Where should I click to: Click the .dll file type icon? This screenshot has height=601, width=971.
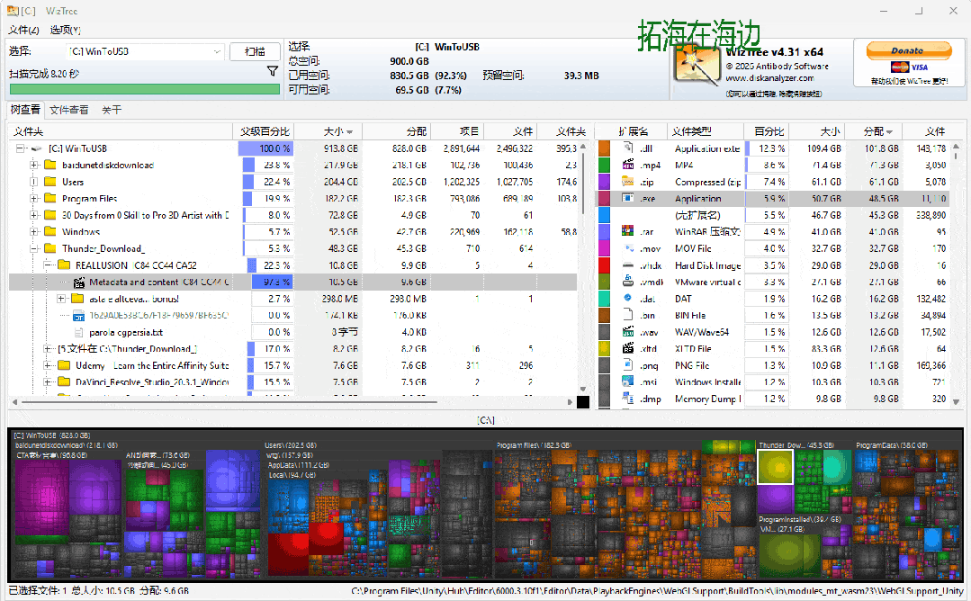(628, 148)
